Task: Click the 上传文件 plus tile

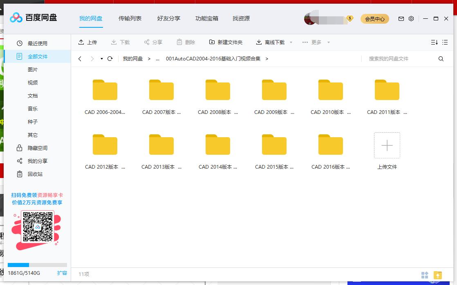Action: tap(387, 145)
